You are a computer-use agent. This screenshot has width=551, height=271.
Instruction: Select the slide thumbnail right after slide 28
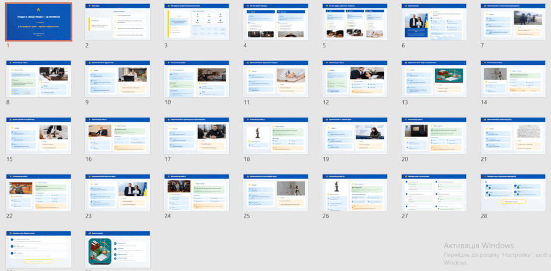pos(39,249)
